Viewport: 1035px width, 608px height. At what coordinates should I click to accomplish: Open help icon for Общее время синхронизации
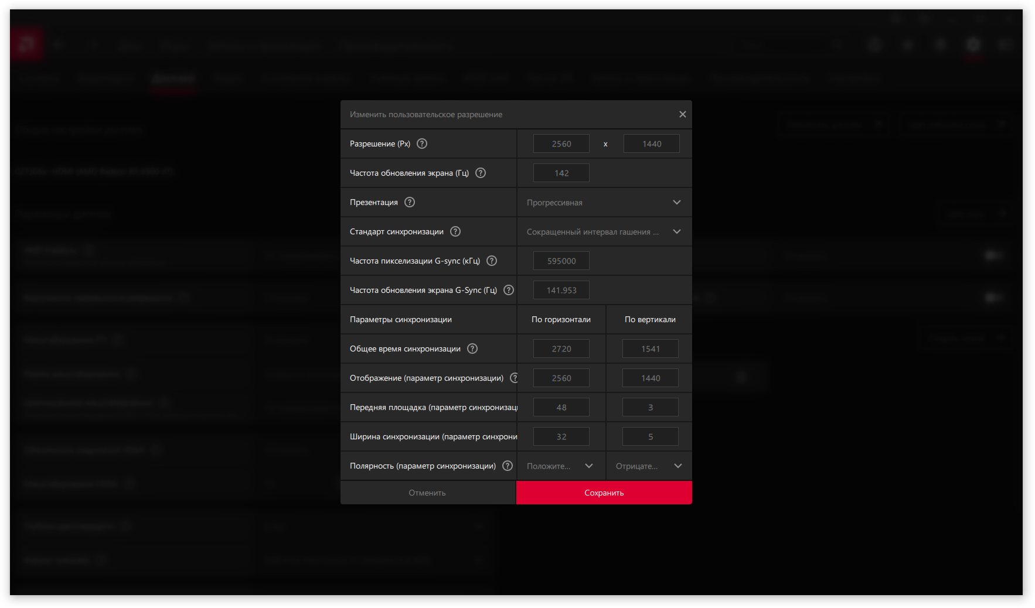[x=472, y=349]
